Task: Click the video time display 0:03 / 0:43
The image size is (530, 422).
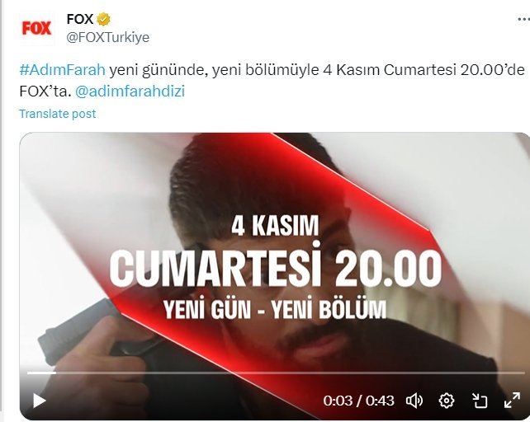Action: (358, 401)
